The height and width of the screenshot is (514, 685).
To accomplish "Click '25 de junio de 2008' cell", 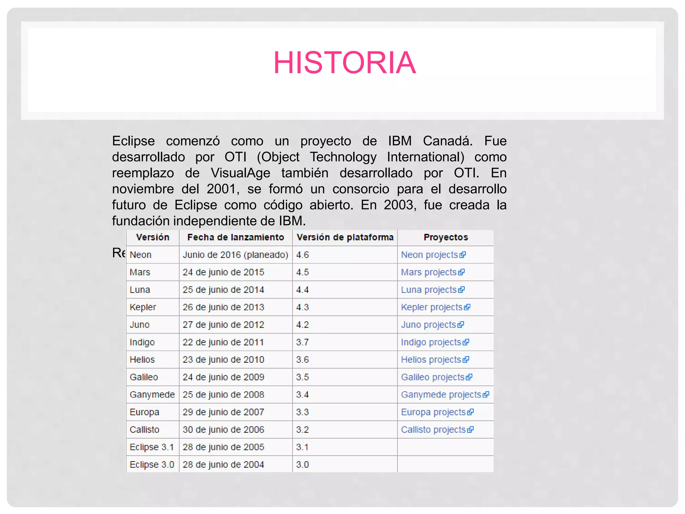I will [236, 395].
